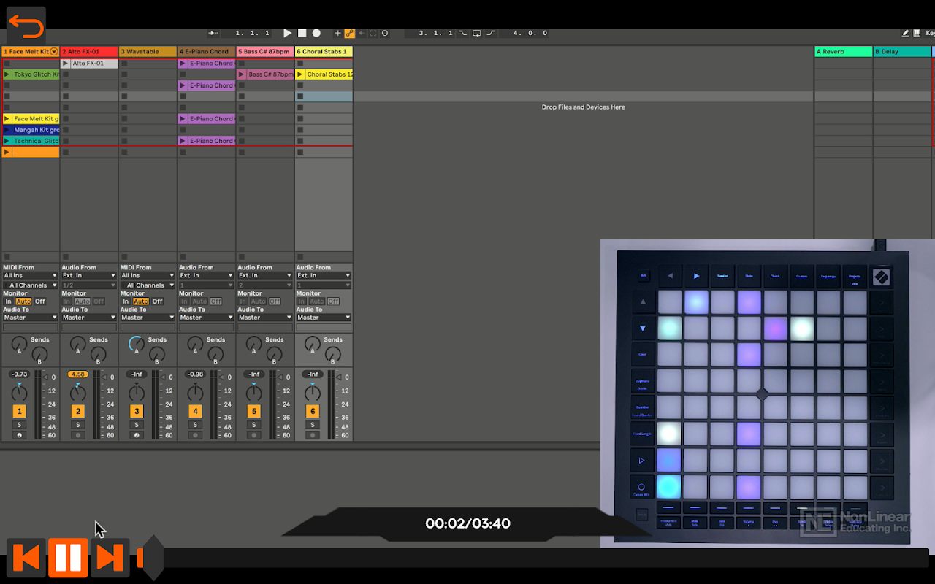Screen dimensions: 935x584
Task: Open track 2 Audio To Master dropdown
Action: (x=89, y=318)
